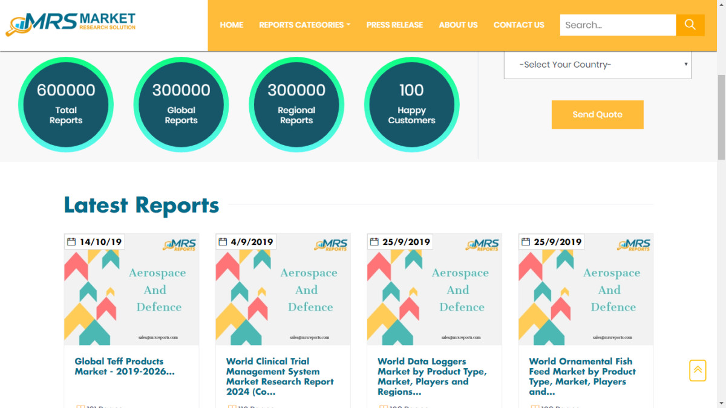The image size is (726, 408).
Task: Click MRS Reports logo on Teff Products thumbnail
Action: [x=179, y=245]
